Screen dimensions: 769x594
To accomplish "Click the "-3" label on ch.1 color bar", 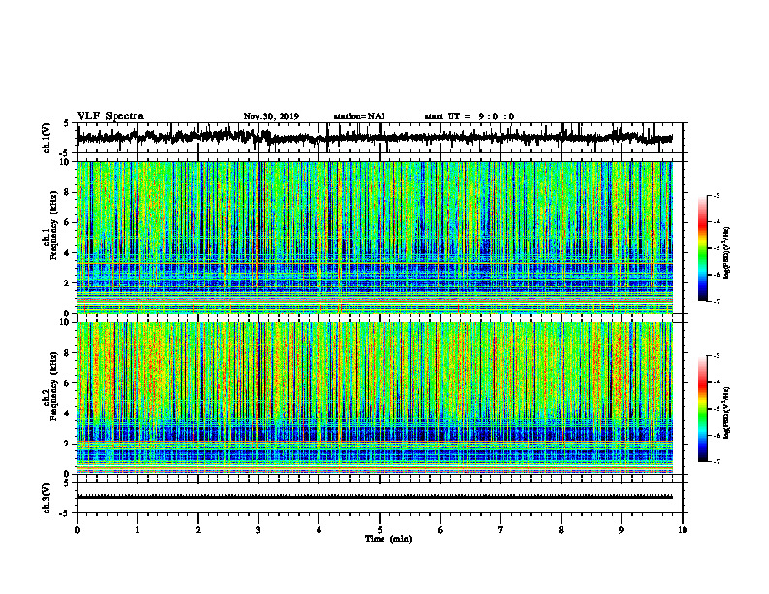I will (x=716, y=195).
